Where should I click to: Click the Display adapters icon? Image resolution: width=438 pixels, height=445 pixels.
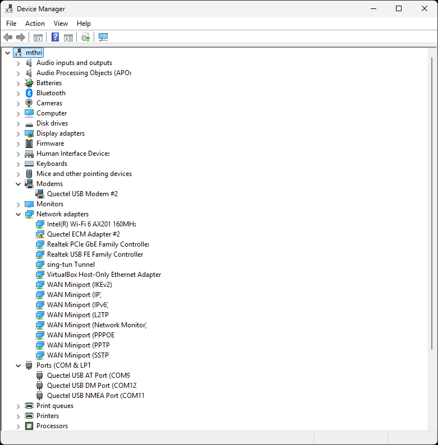29,134
